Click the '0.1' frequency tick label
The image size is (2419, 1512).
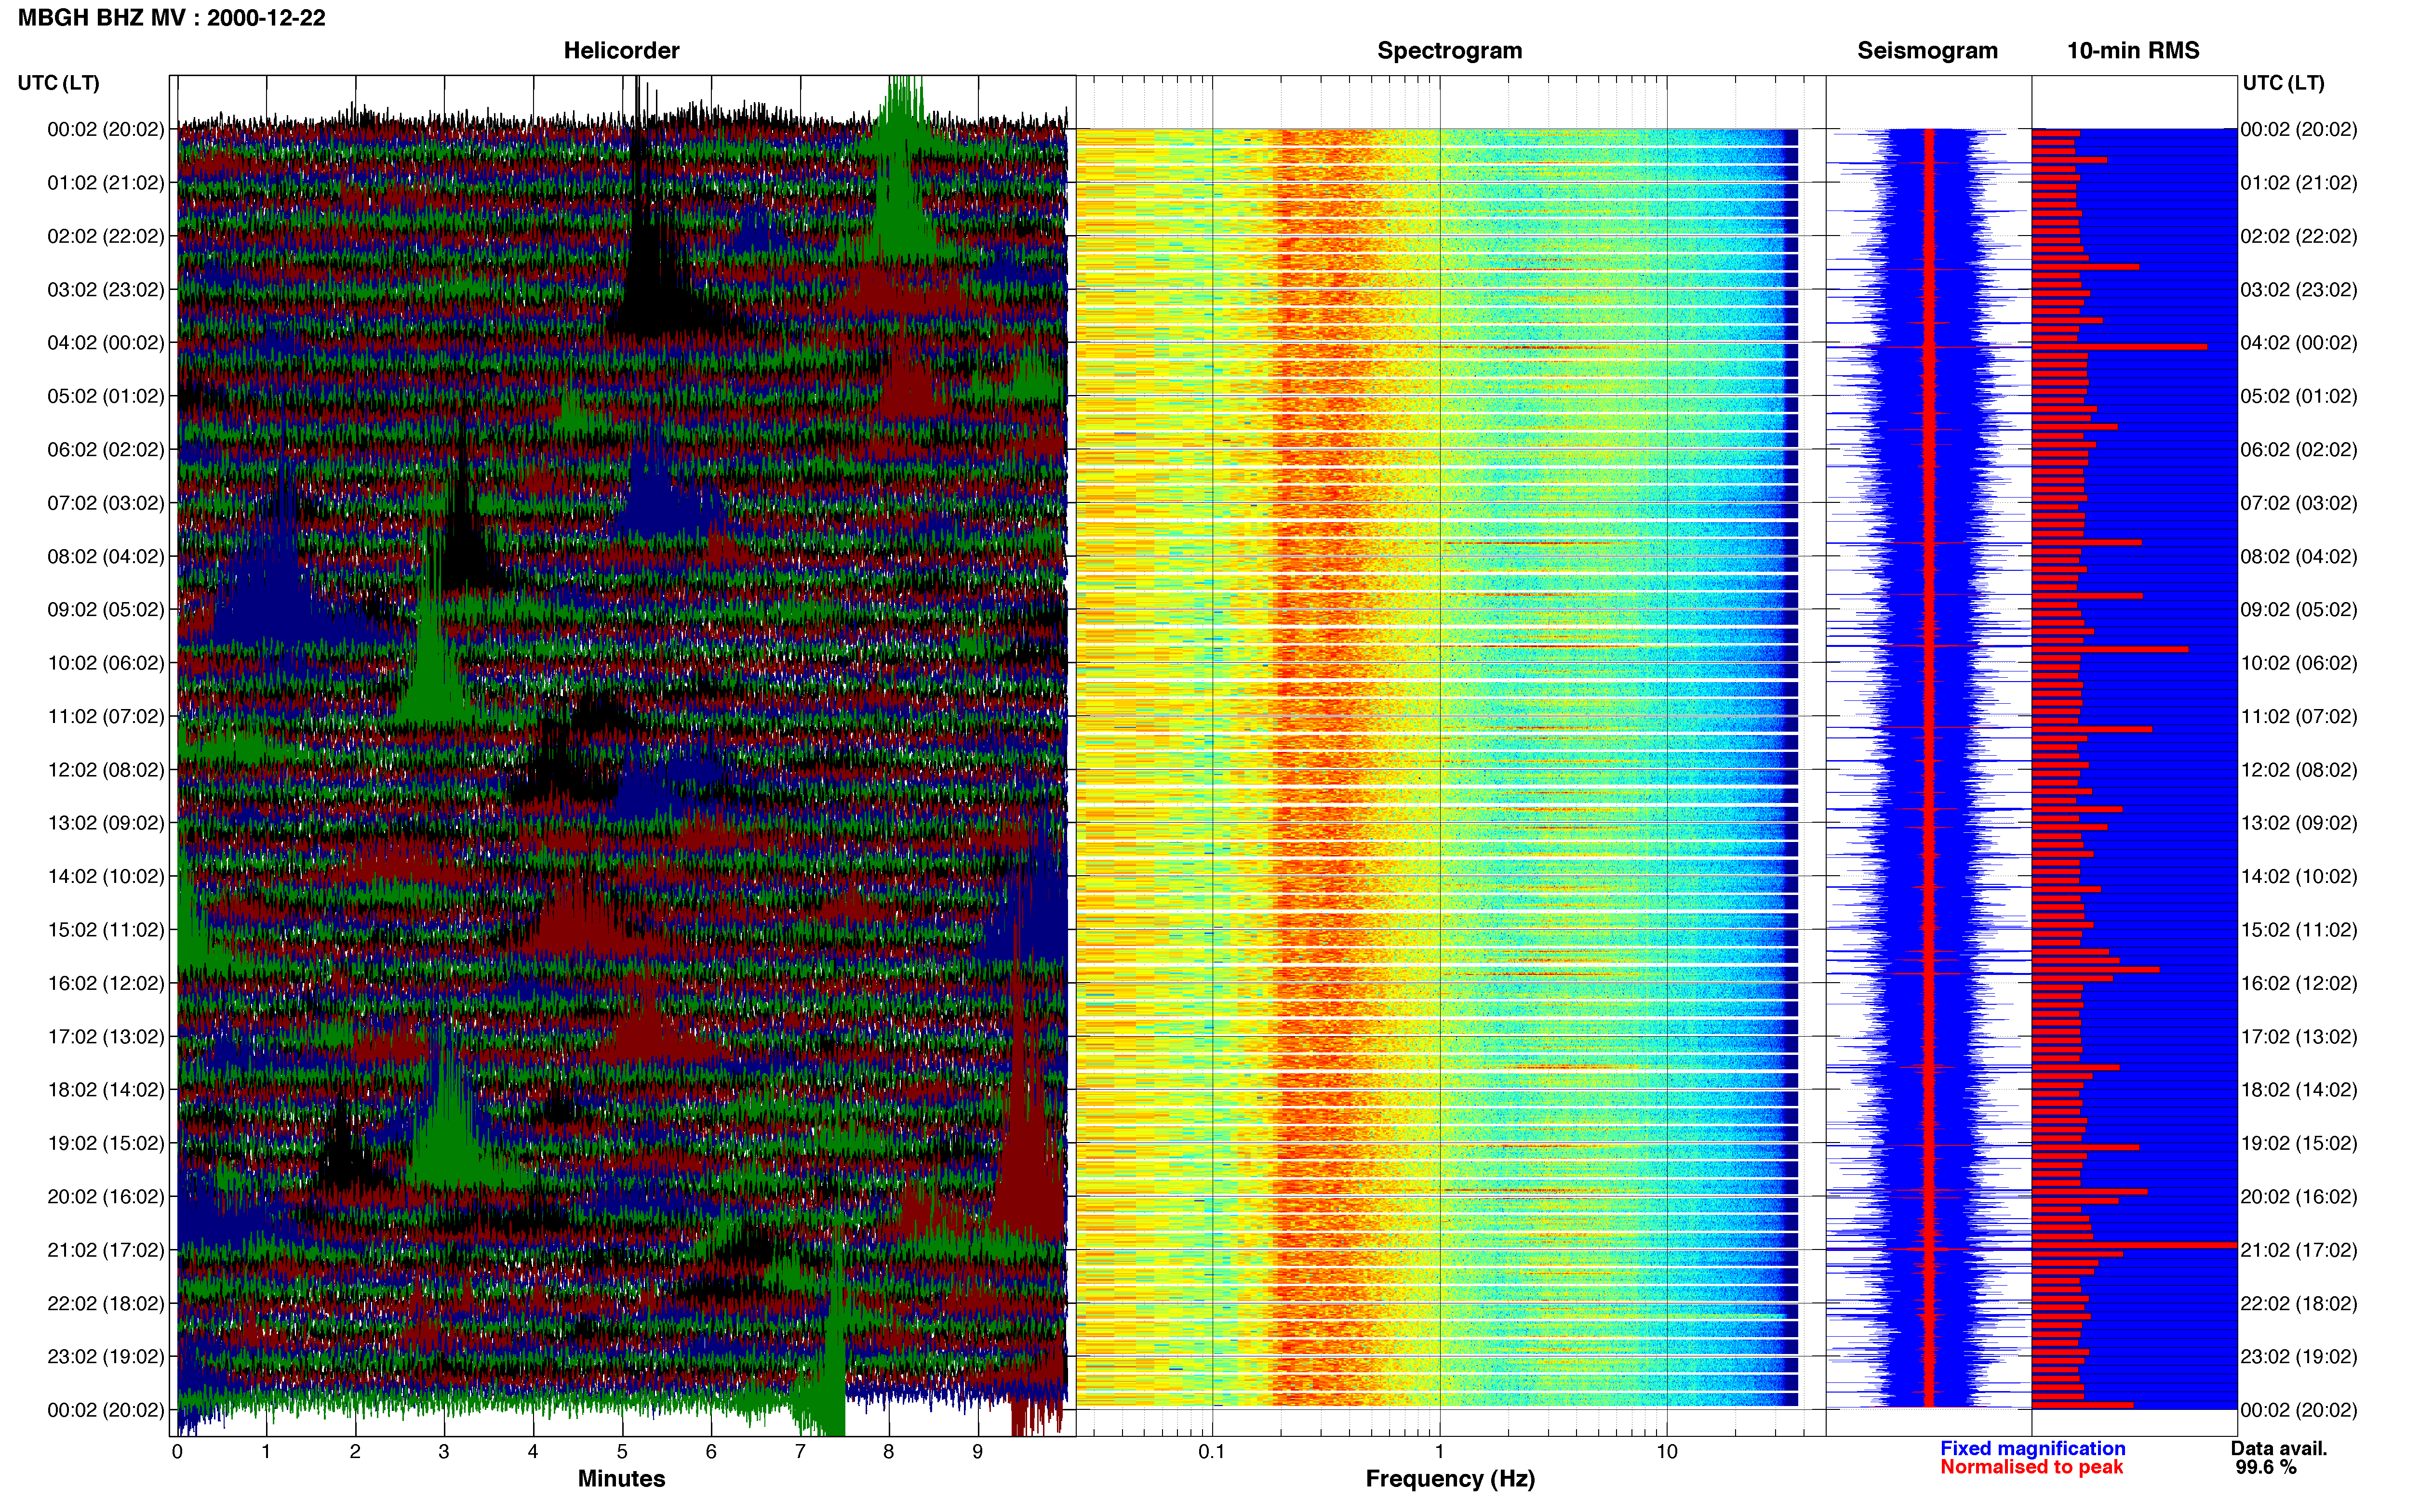tap(1212, 1451)
